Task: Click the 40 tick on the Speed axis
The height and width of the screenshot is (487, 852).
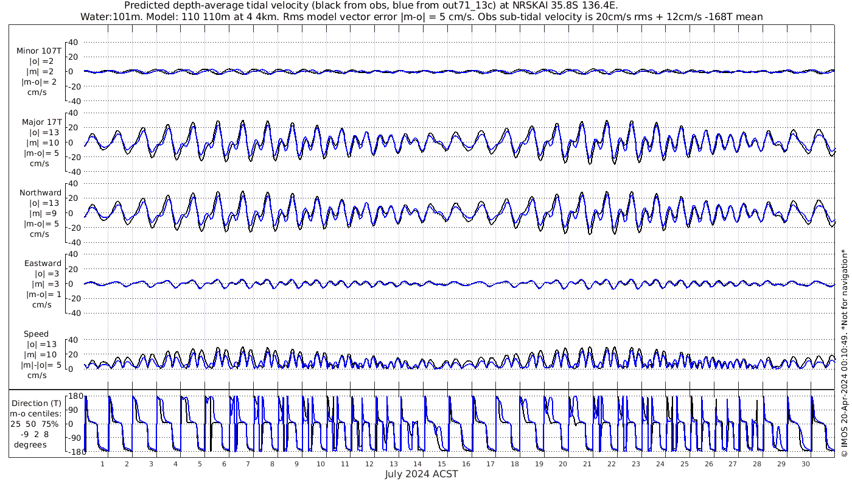Action: click(74, 340)
